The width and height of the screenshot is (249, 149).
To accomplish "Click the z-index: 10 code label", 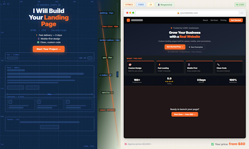I will click(105, 75).
